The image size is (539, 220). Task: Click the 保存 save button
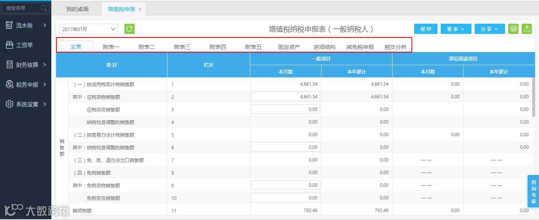(426, 29)
